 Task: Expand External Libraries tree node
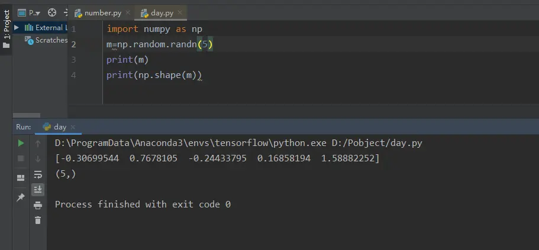click(x=16, y=27)
